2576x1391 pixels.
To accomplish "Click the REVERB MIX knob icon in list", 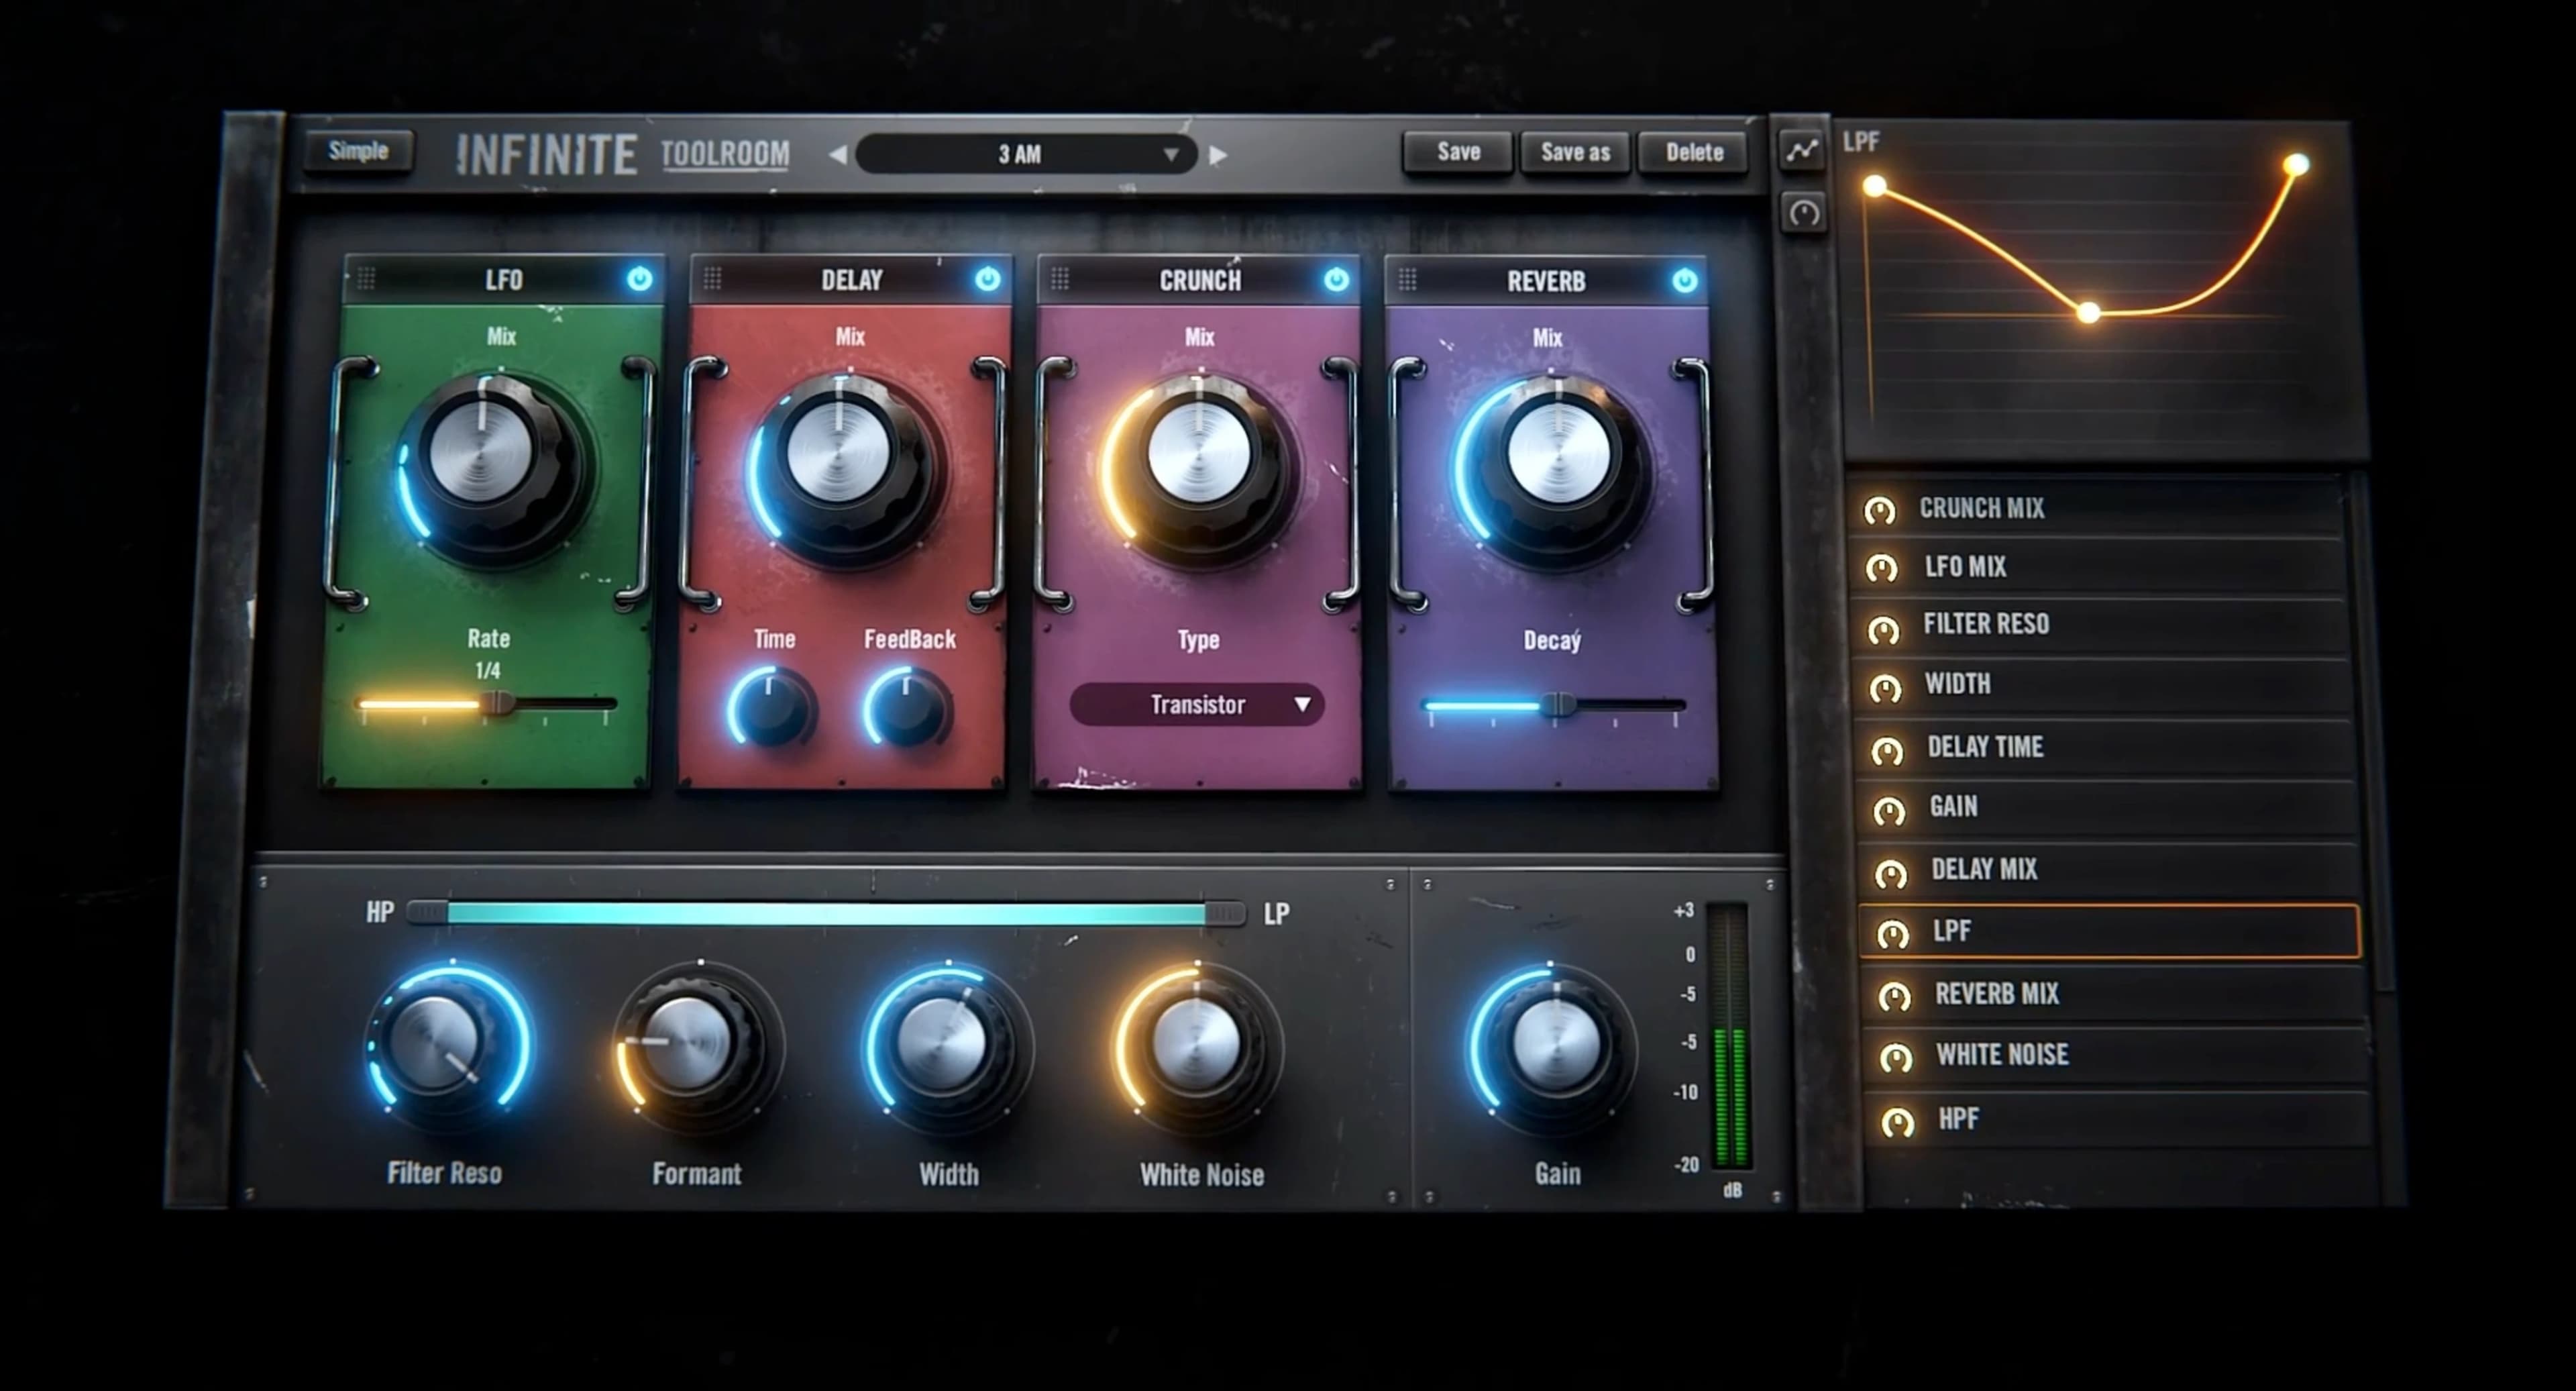I will pos(1894,997).
